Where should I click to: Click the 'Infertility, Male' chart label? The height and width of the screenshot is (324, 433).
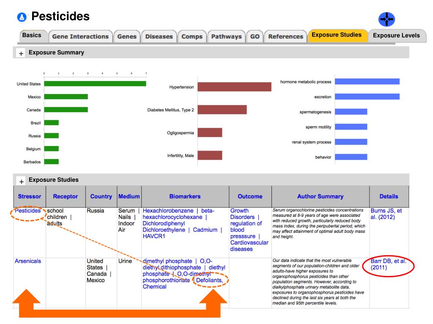(180, 156)
